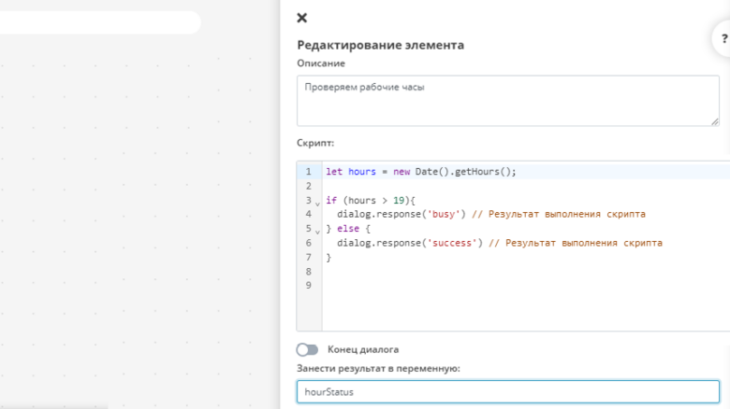Click the comment on script line 4
Image resolution: width=730 pixels, height=409 pixels.
(559, 214)
